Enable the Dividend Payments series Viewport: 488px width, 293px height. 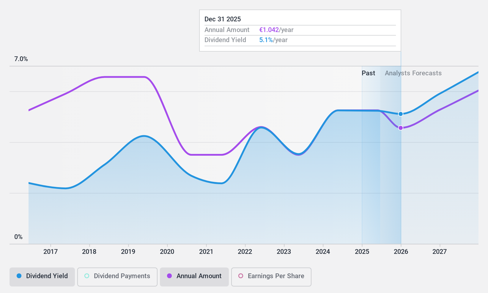117,277
